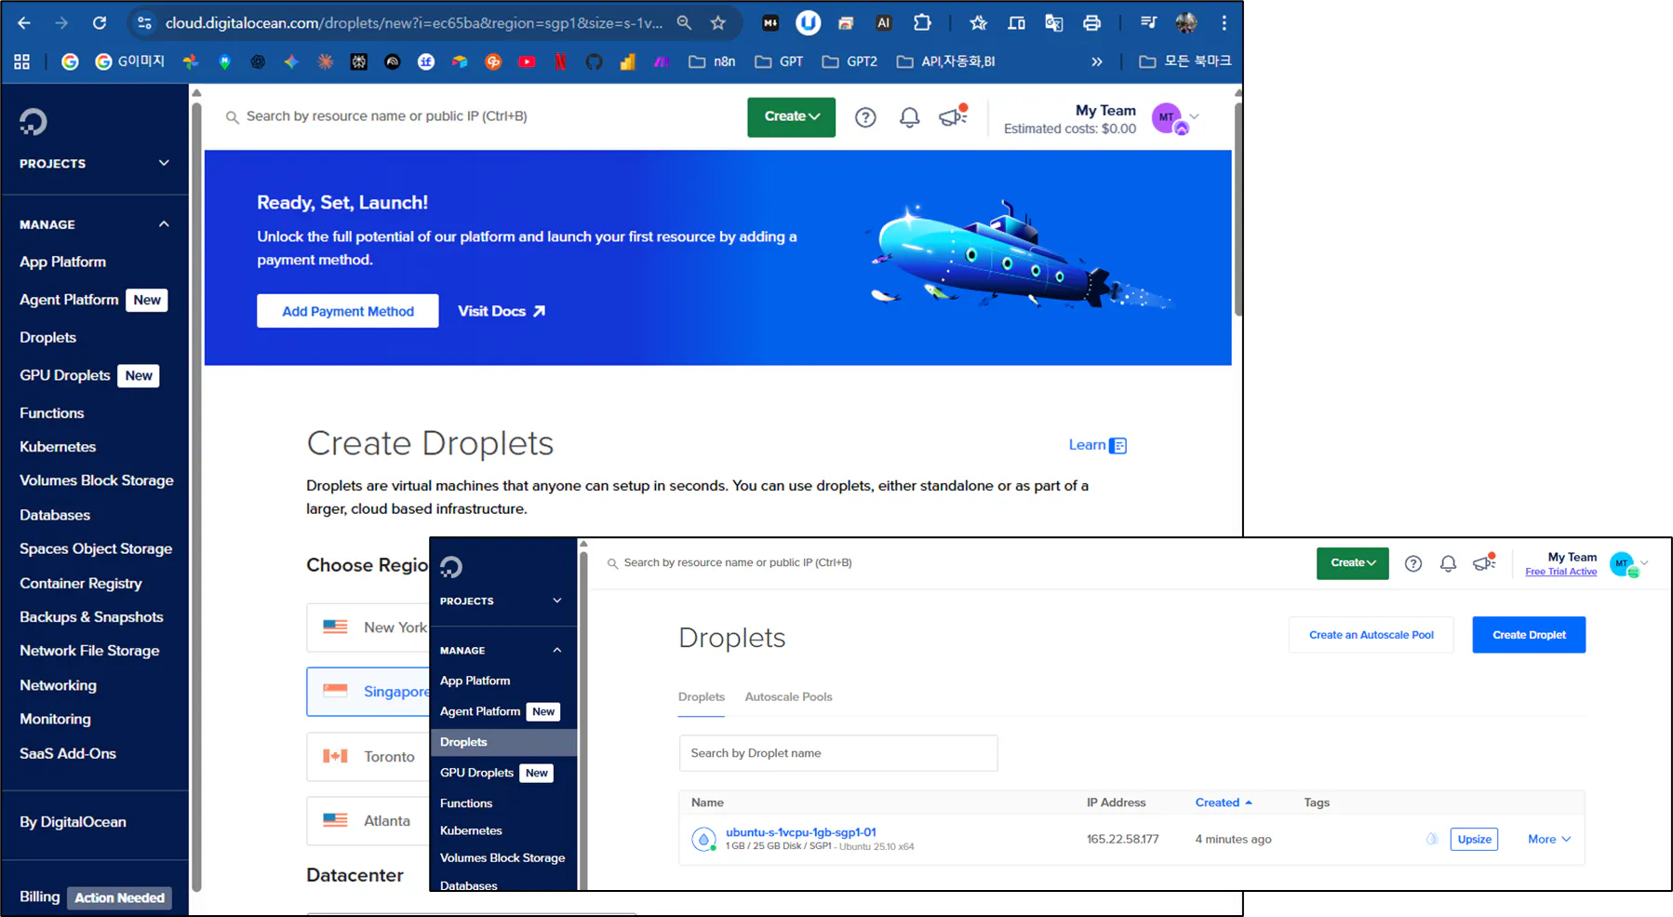Click the DigitalOcean logo on Create Droplets page
Image resolution: width=1673 pixels, height=917 pixels.
[x=33, y=122]
